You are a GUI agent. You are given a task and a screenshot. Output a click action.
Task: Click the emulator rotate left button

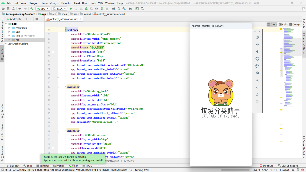257,59
